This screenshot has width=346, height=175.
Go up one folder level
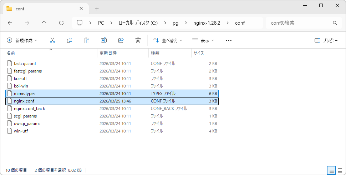coord(44,23)
